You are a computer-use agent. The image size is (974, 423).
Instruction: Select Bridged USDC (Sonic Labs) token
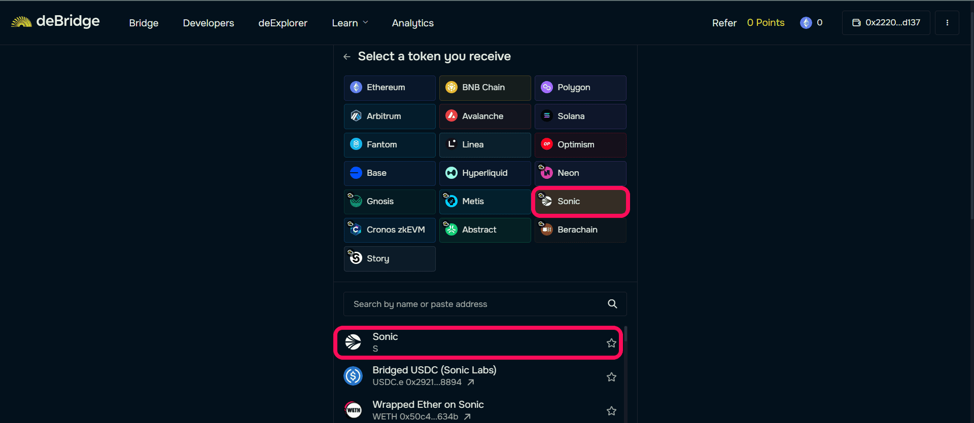(478, 376)
